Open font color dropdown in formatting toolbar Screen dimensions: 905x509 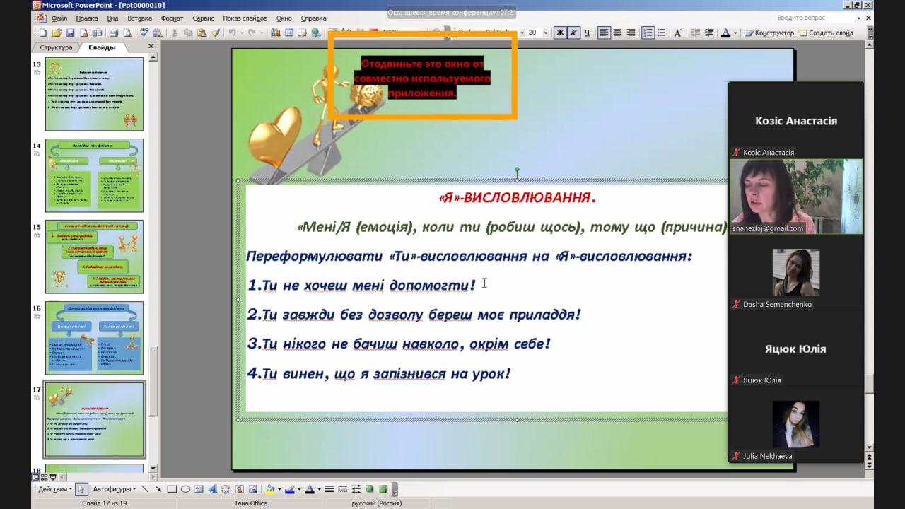coord(735,33)
